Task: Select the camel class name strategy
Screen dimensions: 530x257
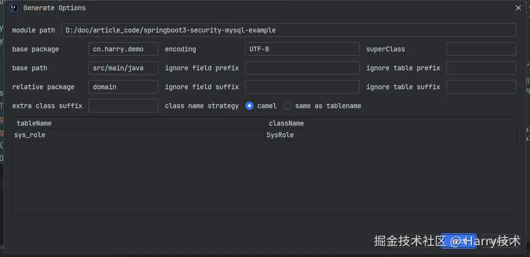Action: pos(249,106)
